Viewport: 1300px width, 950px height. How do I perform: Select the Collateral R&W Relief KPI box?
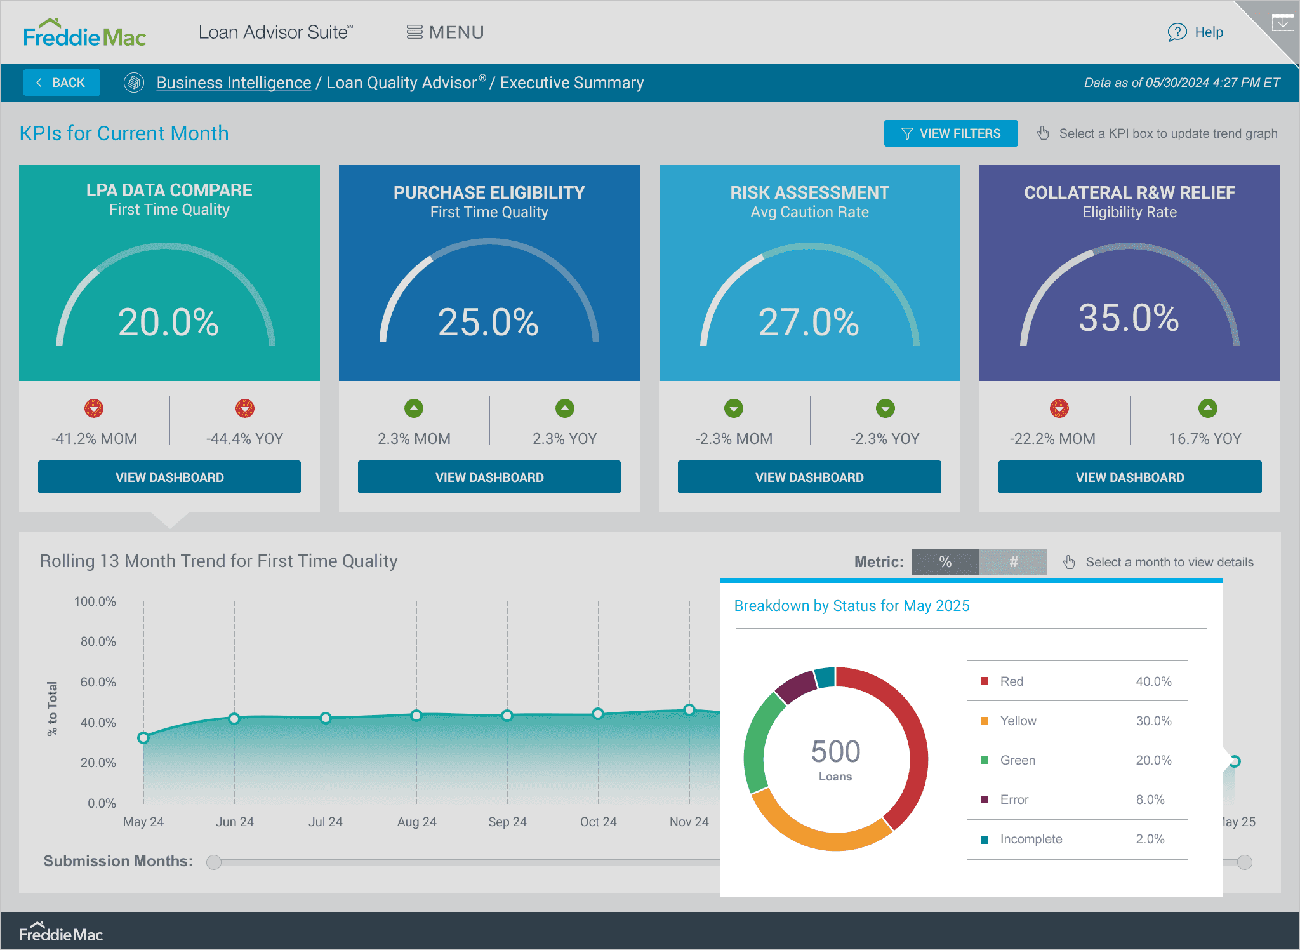click(1129, 273)
